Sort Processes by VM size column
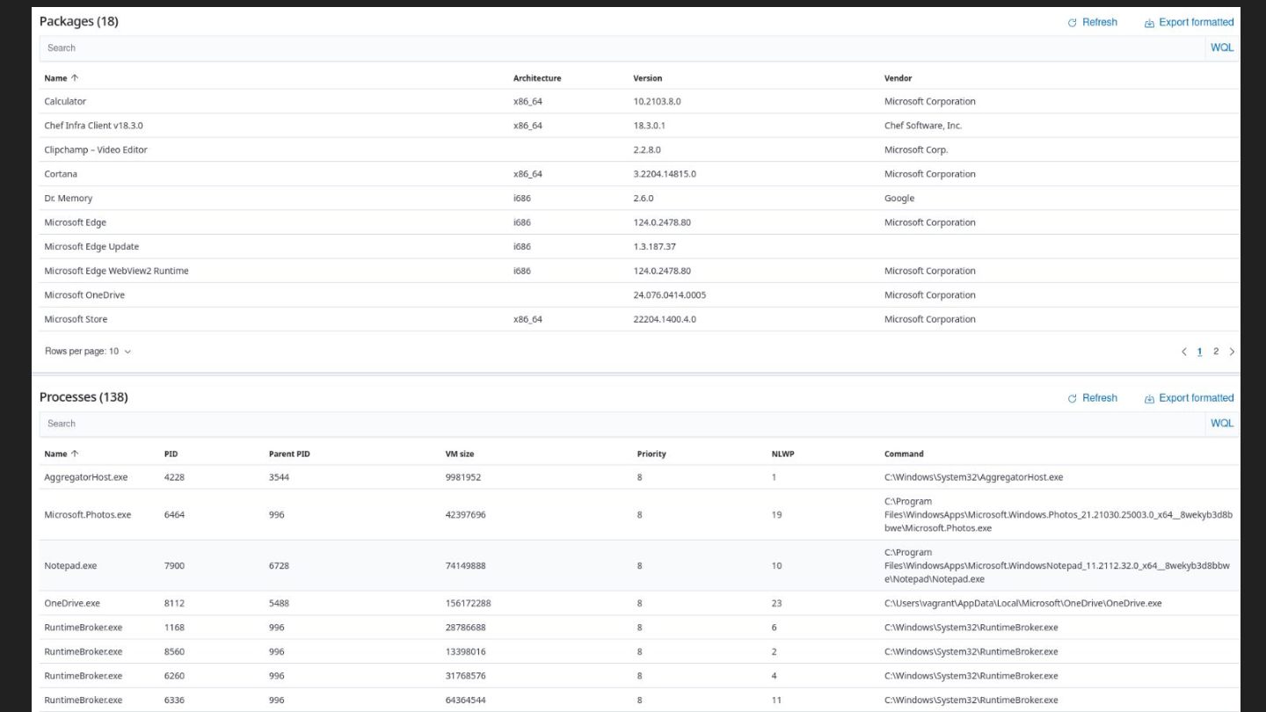1266x712 pixels. 460,454
